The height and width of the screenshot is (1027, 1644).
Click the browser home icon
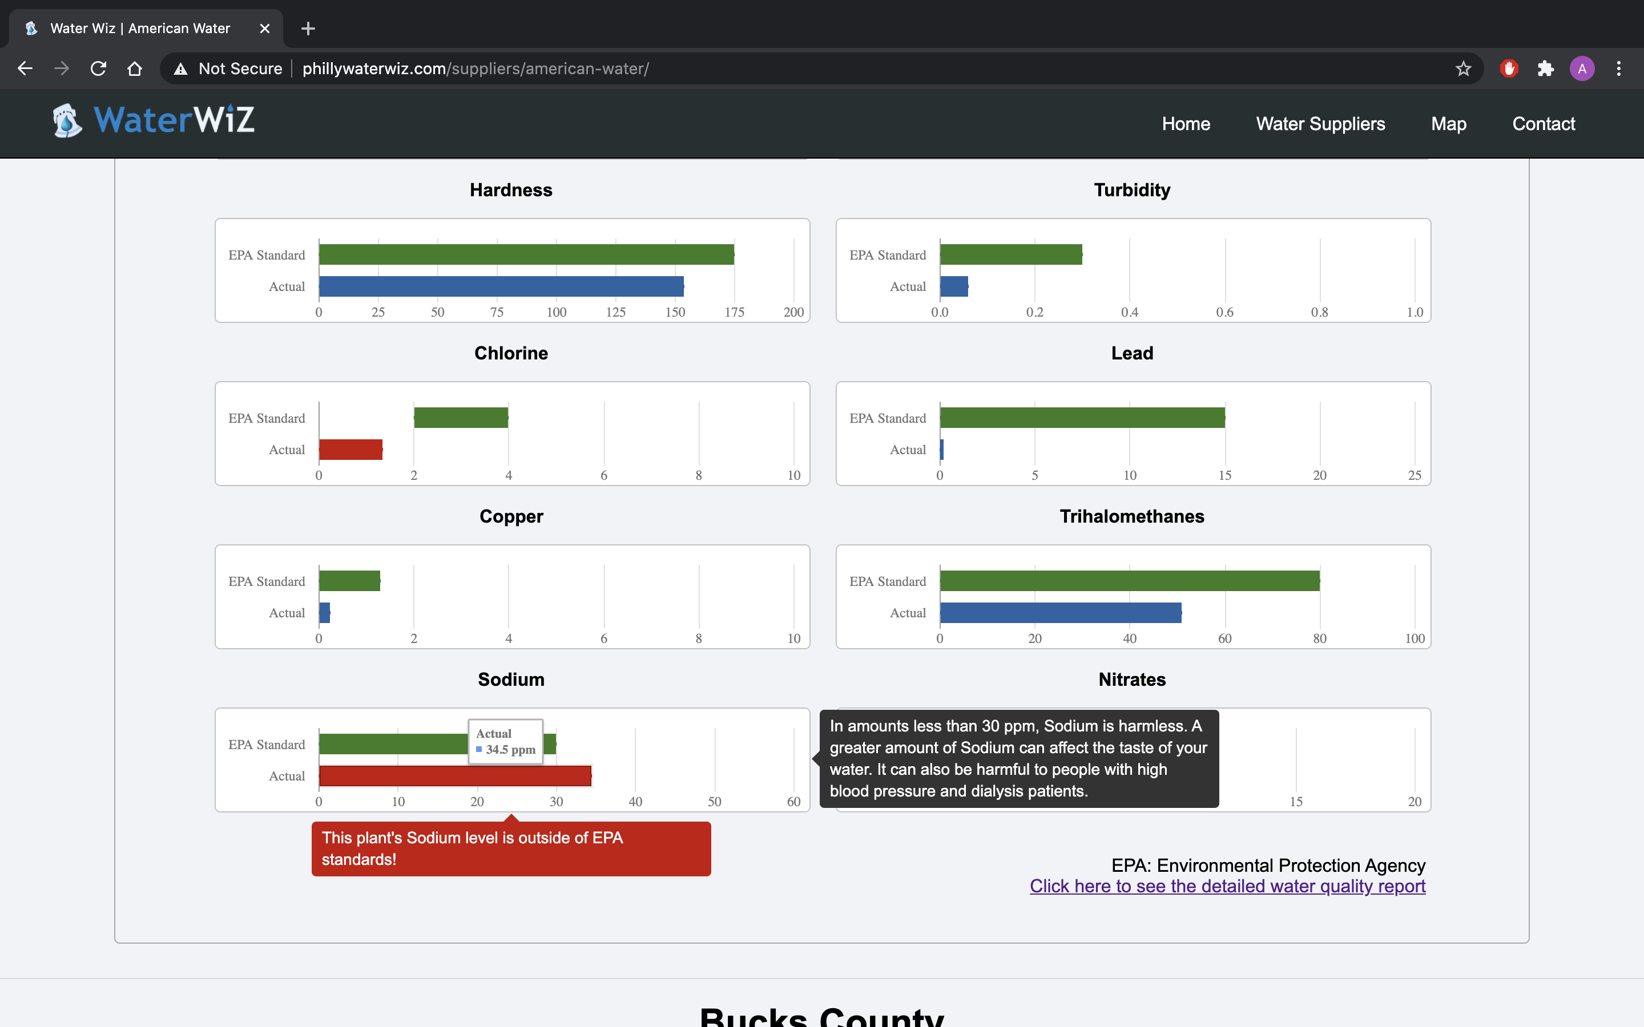(135, 68)
